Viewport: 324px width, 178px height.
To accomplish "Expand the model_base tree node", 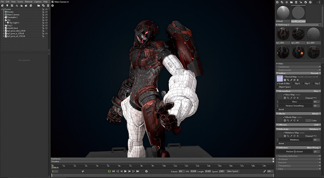I will [4, 28].
